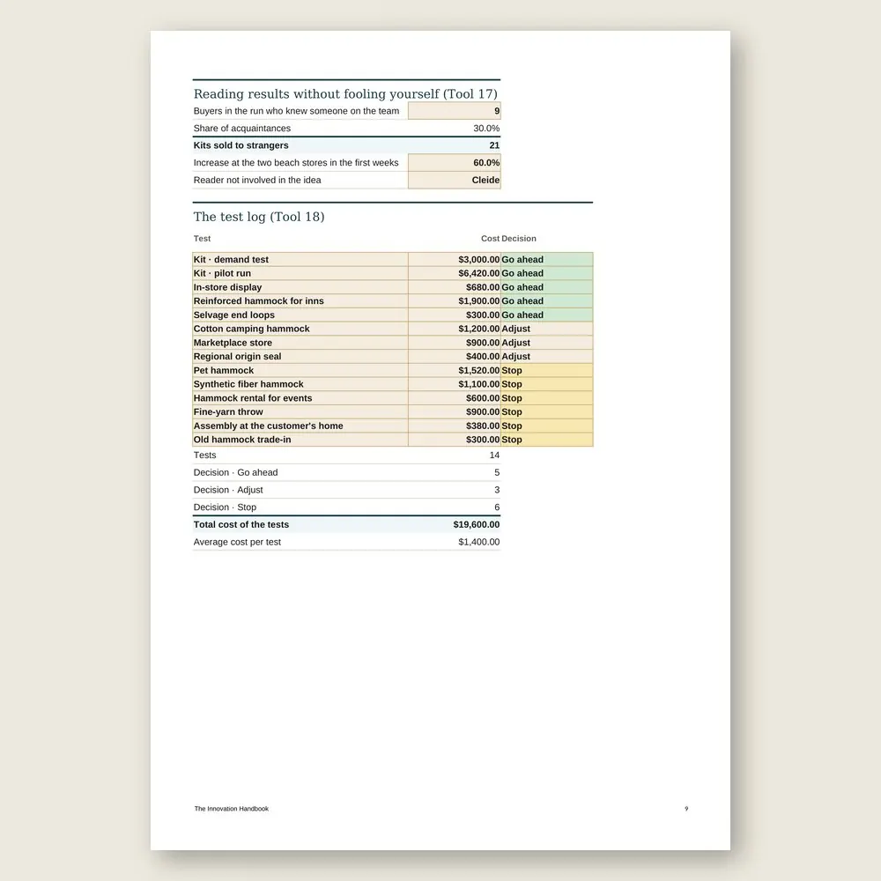Select 'Marketplace store' row name
Viewport: 881px width, 881px height.
[233, 343]
